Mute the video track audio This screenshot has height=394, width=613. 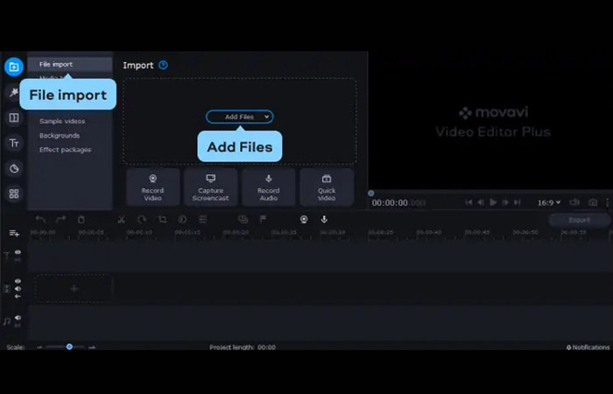tap(18, 289)
